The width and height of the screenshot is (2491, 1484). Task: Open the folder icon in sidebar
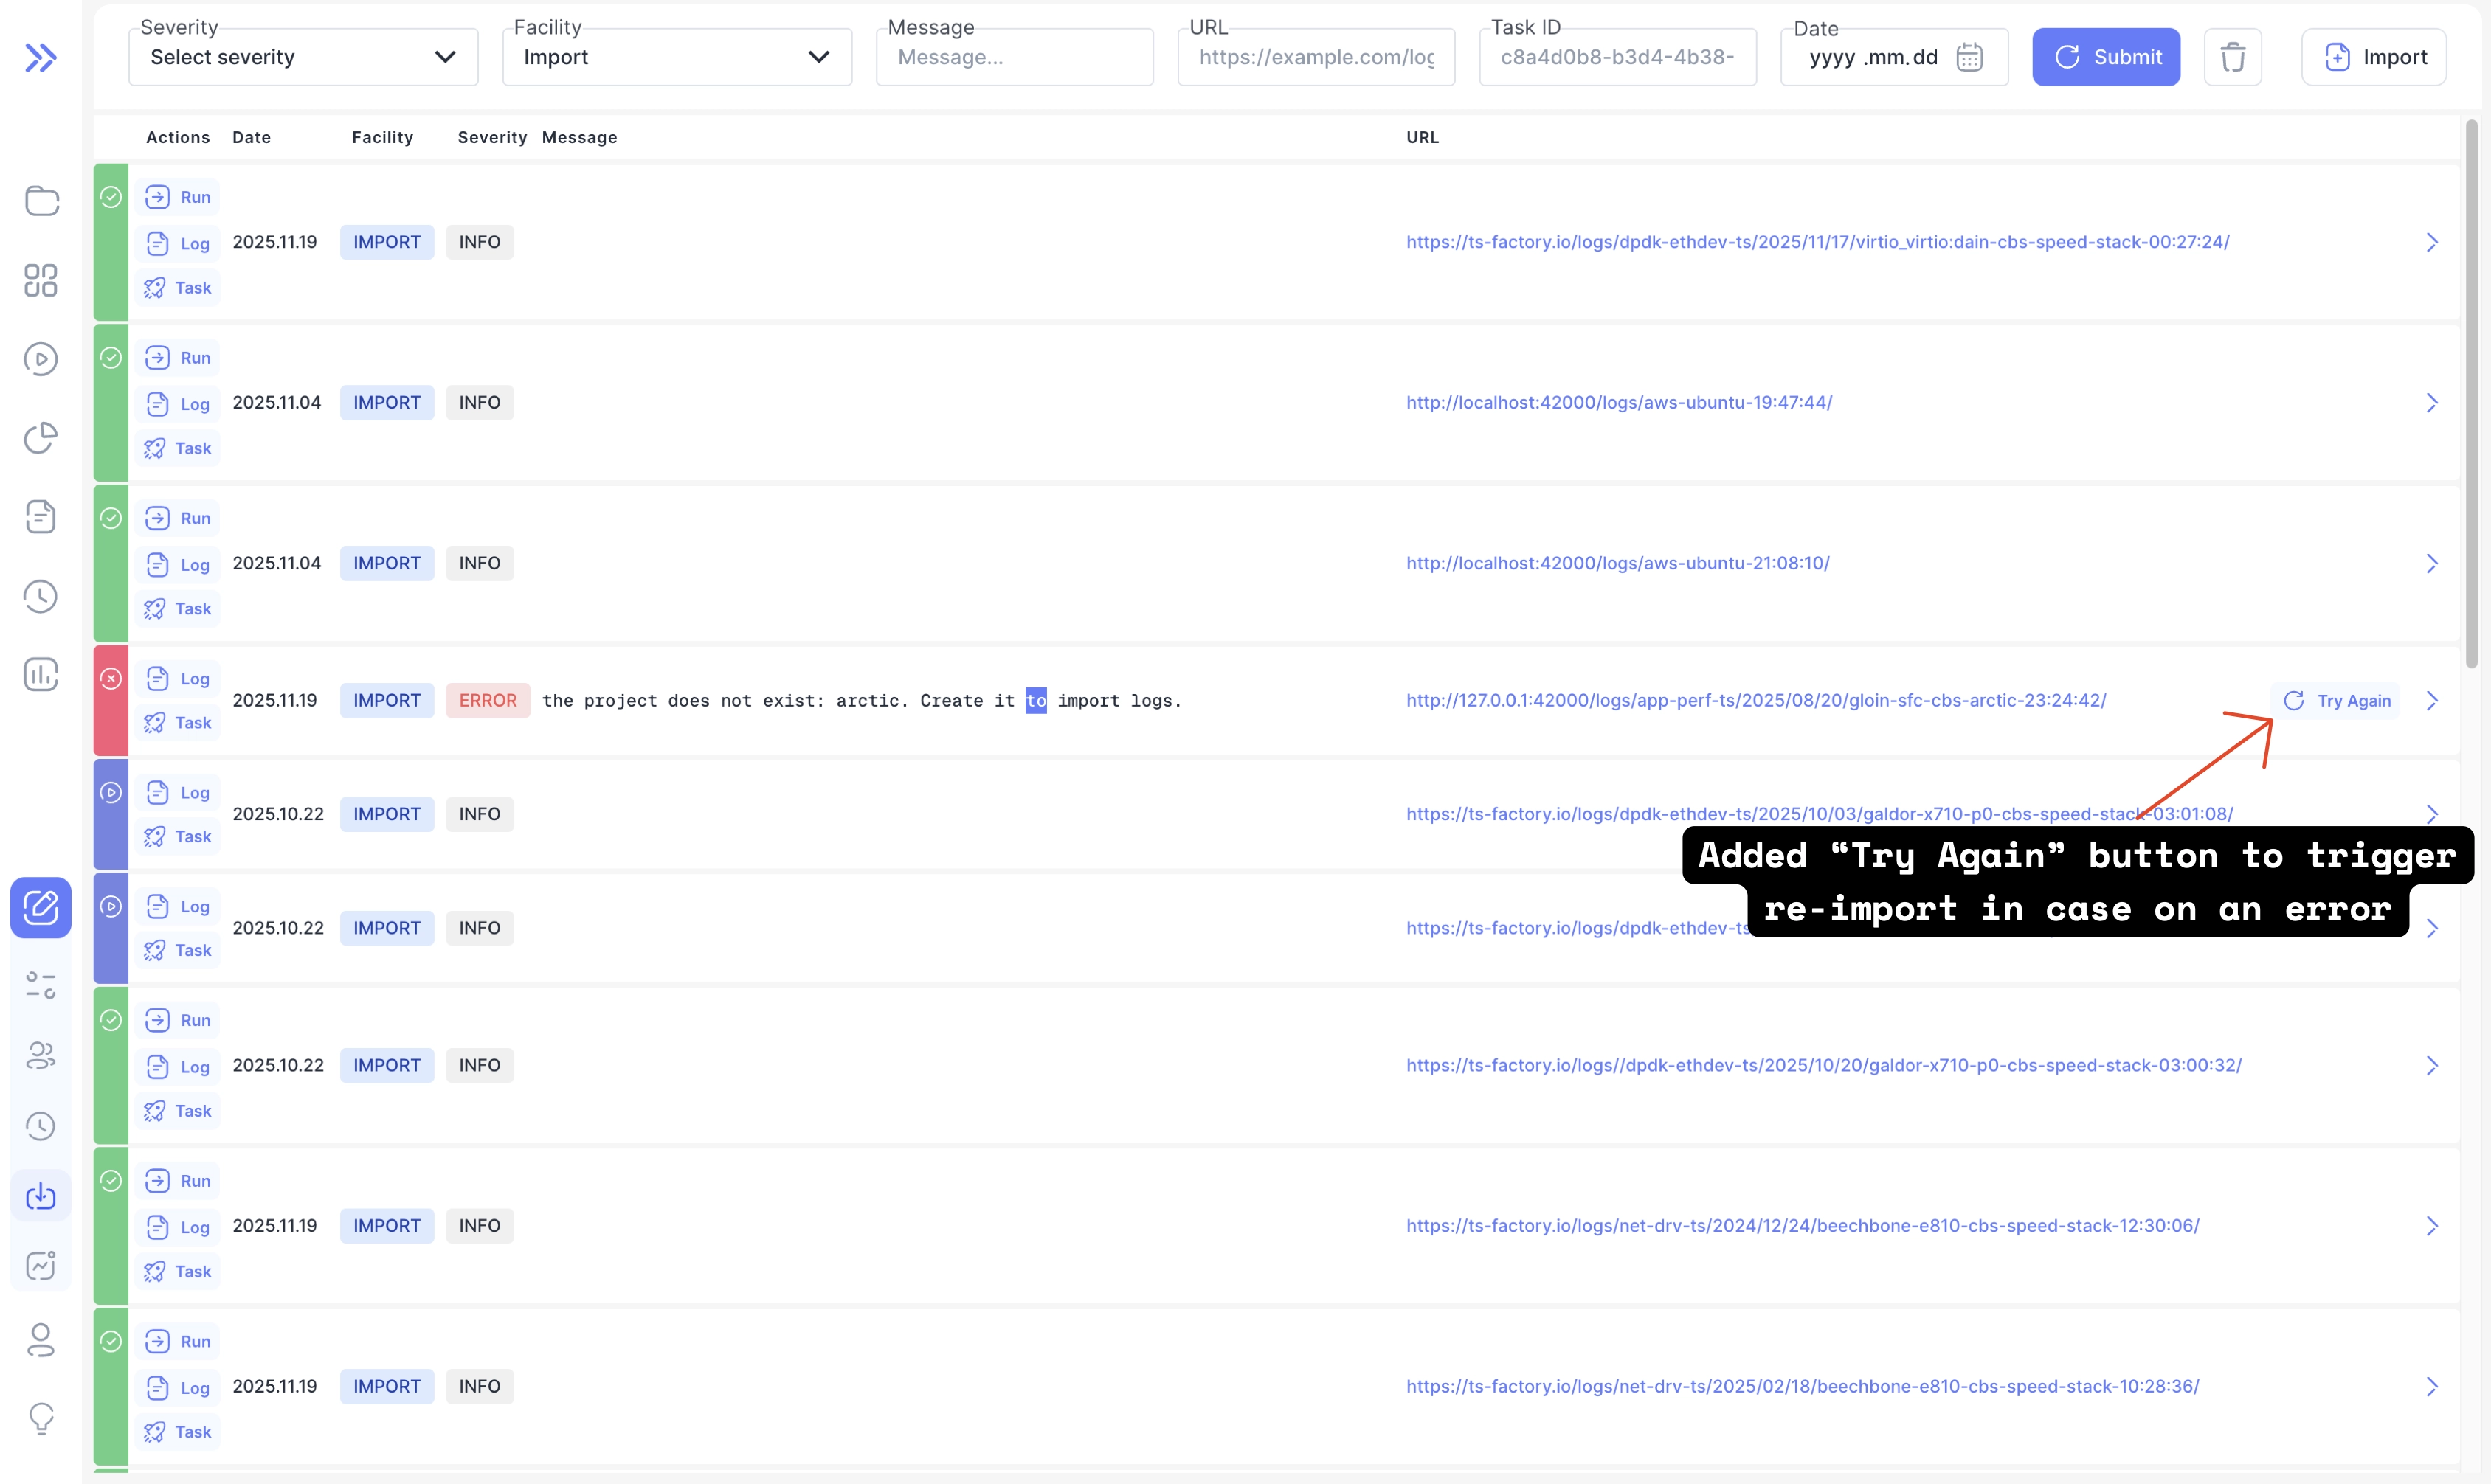pos(41,200)
